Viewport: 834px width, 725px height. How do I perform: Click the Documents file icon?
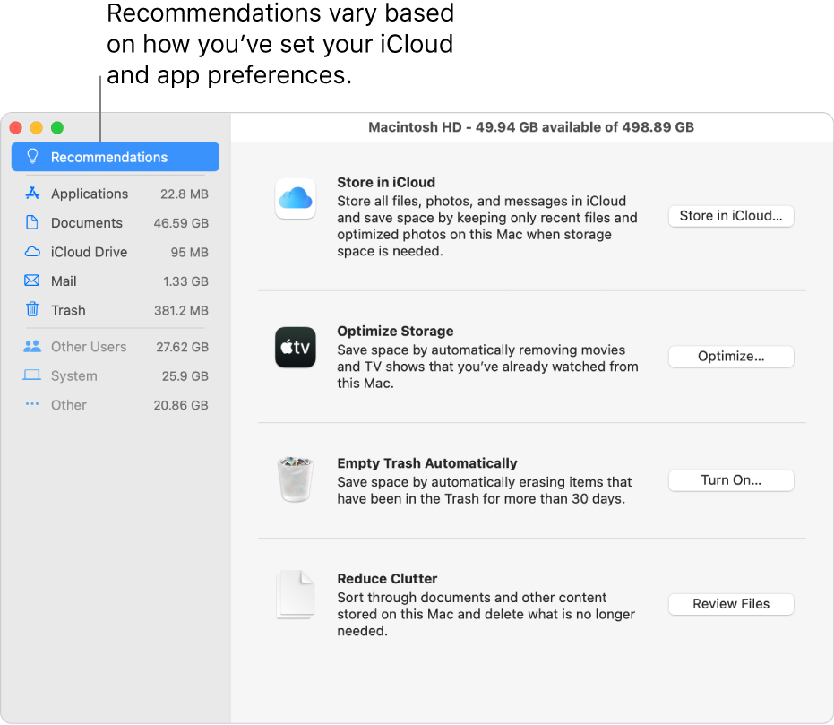point(32,222)
